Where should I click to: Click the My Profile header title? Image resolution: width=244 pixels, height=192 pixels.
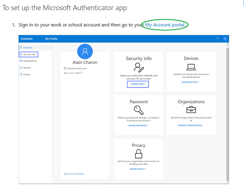point(51,39)
